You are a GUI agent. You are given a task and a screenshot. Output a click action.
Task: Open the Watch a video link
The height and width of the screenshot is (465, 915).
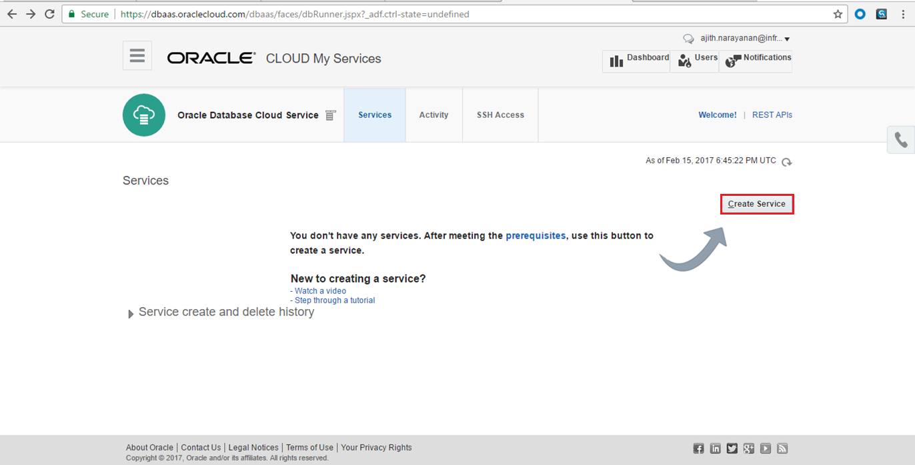point(320,291)
